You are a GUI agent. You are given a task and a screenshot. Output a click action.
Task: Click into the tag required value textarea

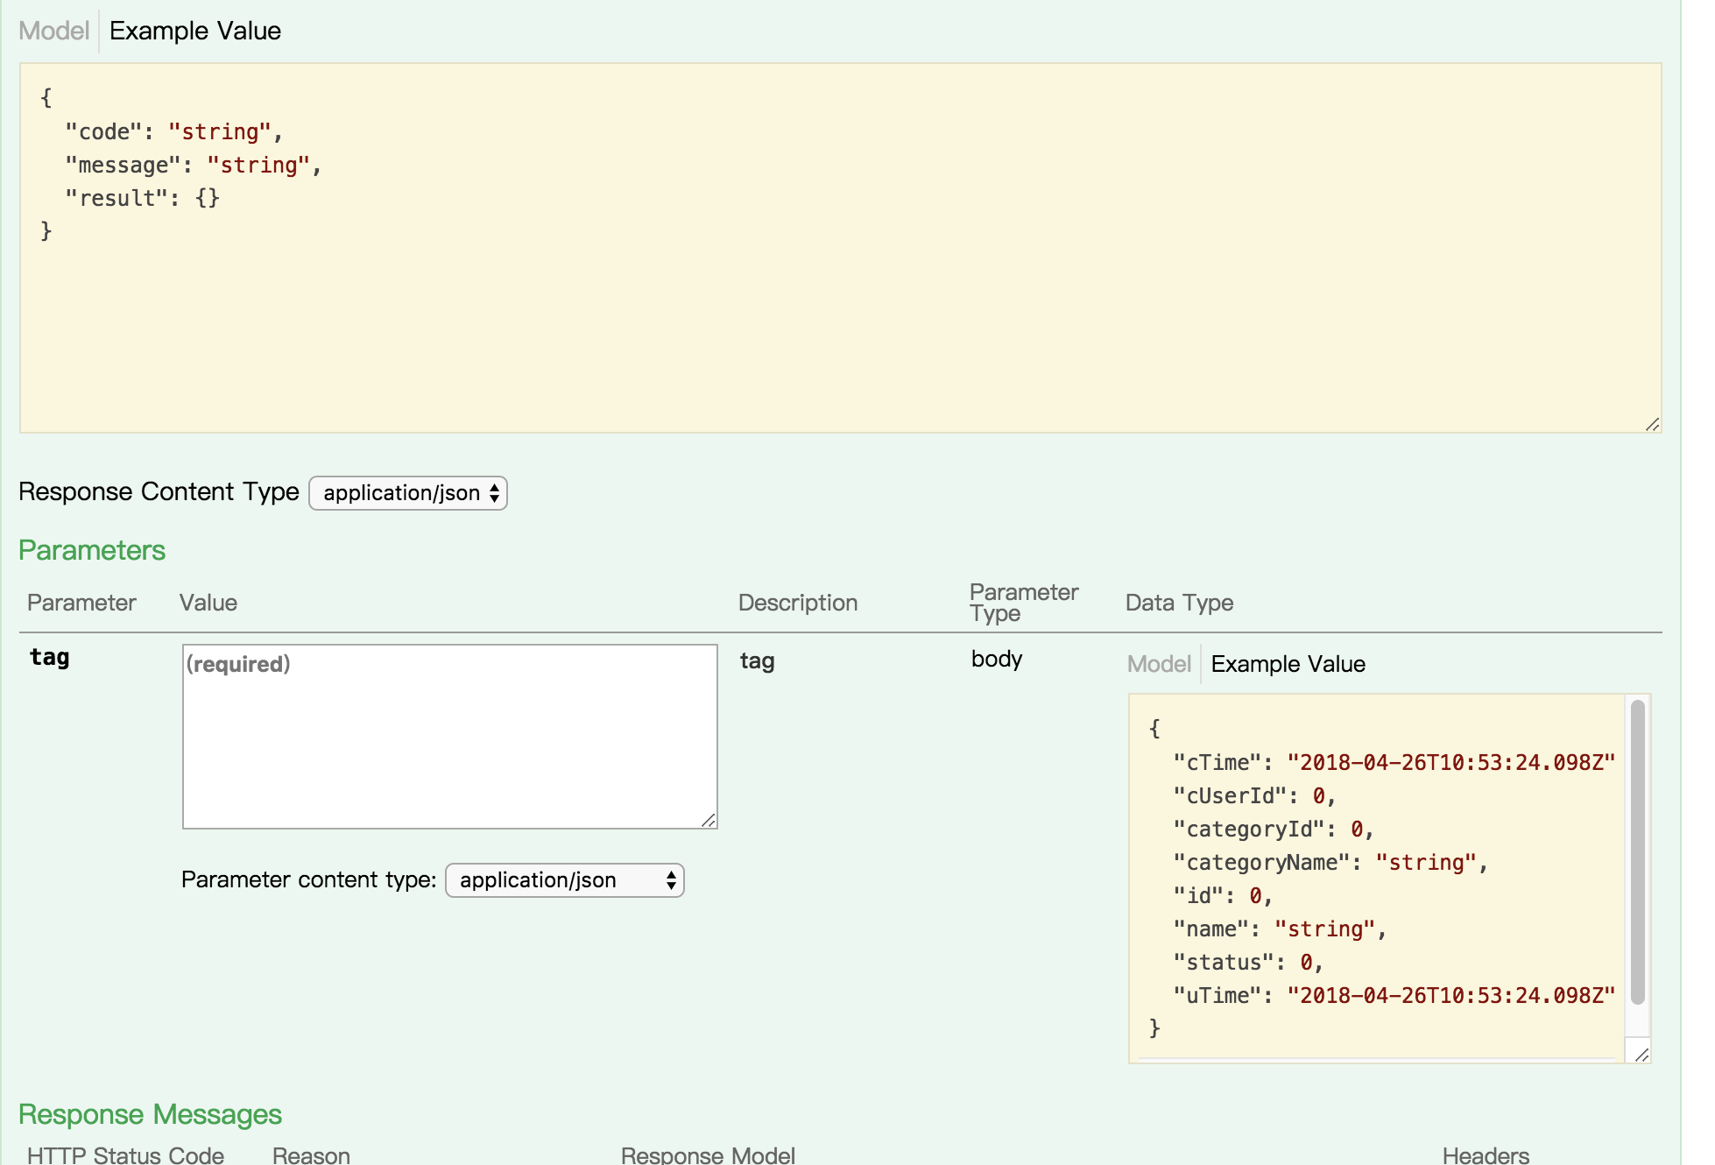point(449,736)
